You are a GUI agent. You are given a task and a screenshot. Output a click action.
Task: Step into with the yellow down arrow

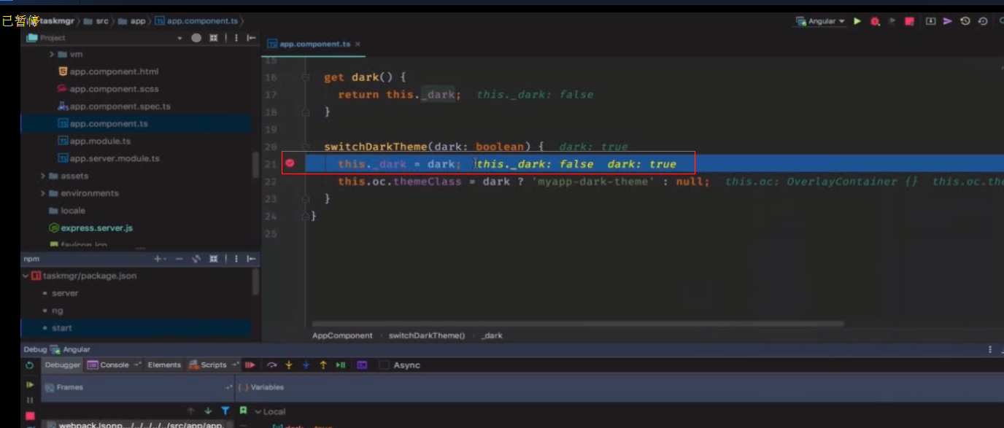click(x=289, y=365)
